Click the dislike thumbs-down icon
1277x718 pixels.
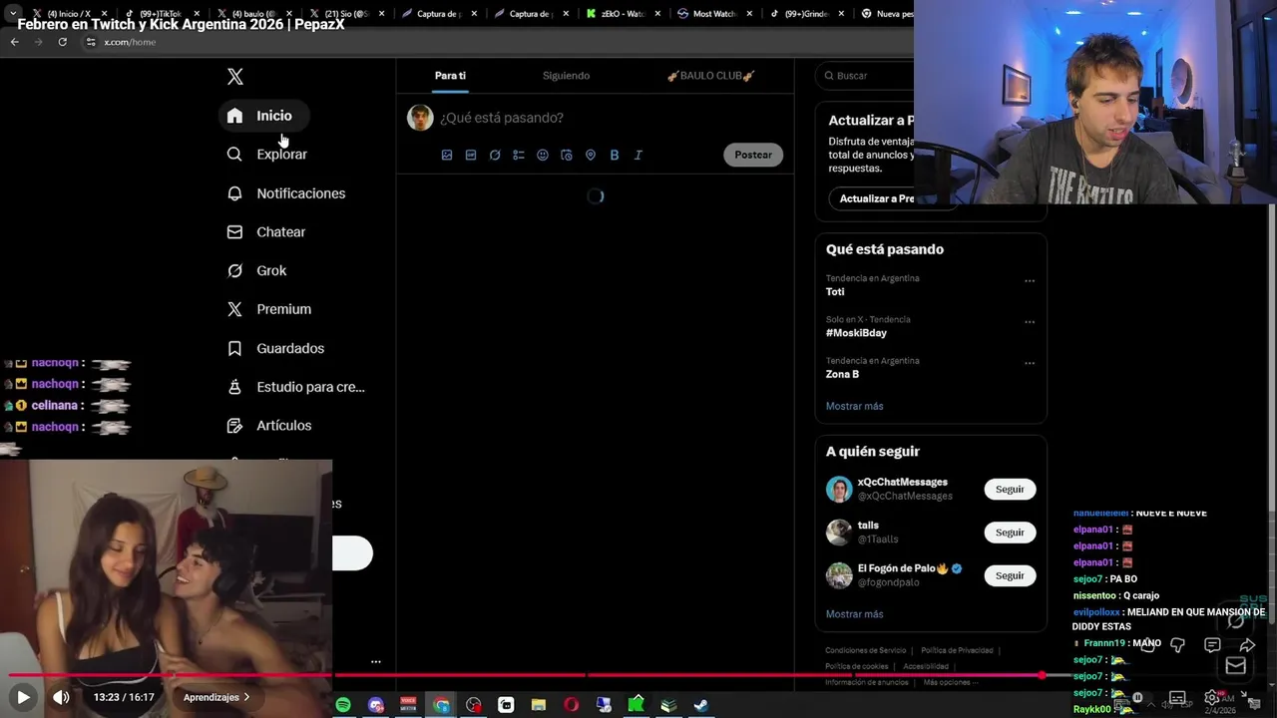[1177, 645]
